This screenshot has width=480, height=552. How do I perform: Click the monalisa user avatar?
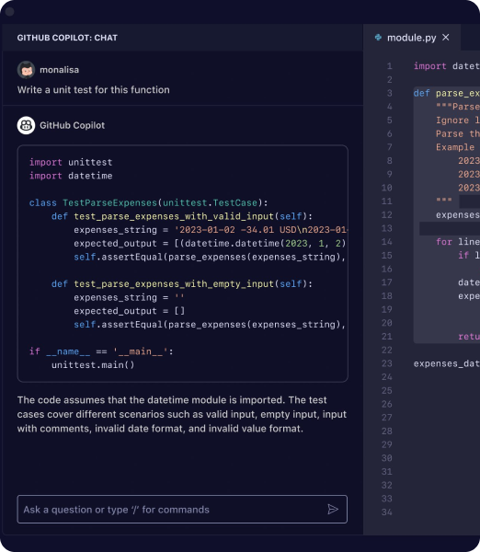coord(26,70)
